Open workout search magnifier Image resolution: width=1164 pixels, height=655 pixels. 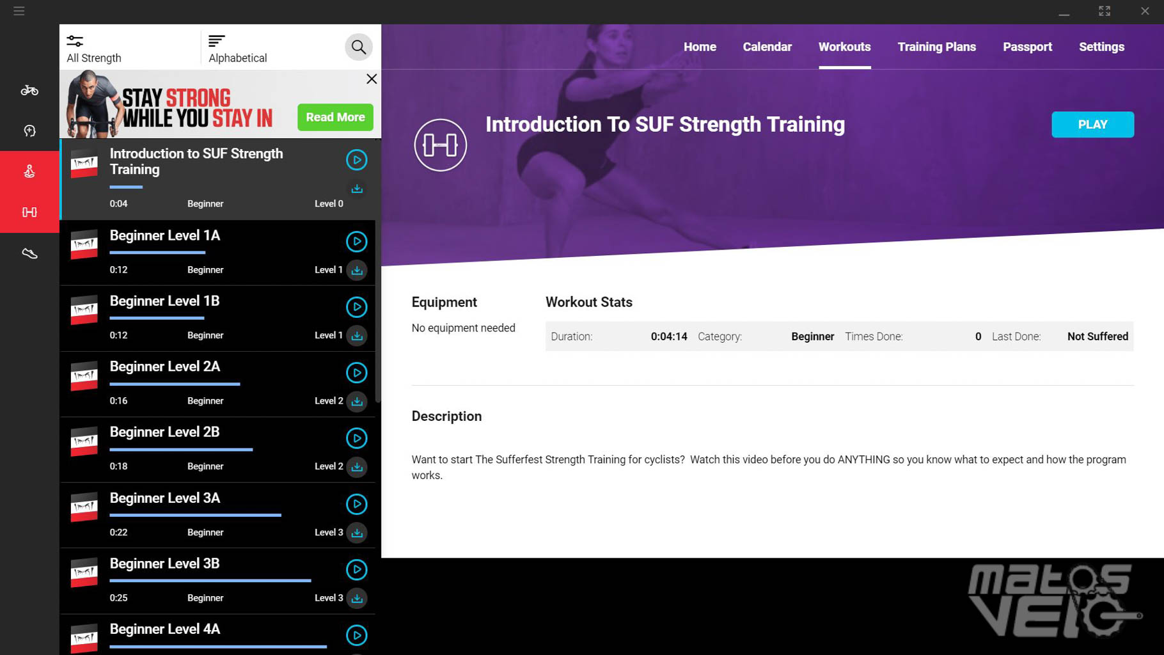point(359,47)
